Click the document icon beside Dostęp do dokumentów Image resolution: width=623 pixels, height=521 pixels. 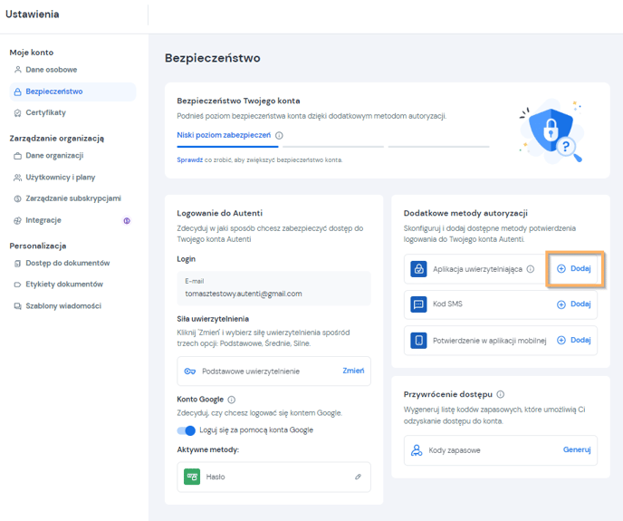click(x=17, y=264)
